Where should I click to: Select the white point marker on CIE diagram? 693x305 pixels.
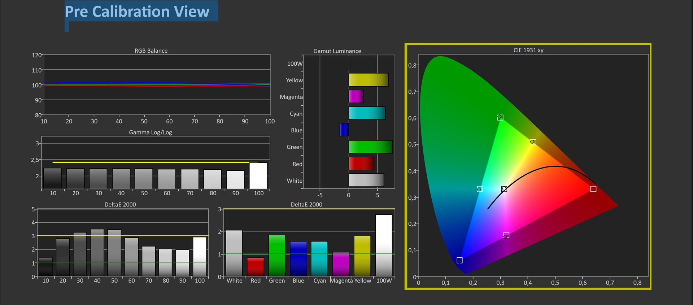tap(504, 189)
